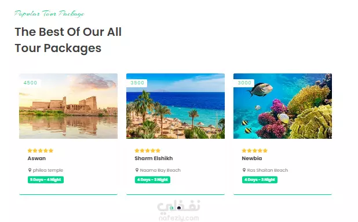Click the 3500 price tag
This screenshot has width=358, height=222.
click(137, 83)
